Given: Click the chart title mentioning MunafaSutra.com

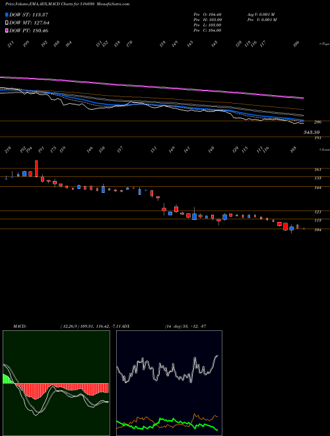Looking at the screenshot, I should coord(67,4).
